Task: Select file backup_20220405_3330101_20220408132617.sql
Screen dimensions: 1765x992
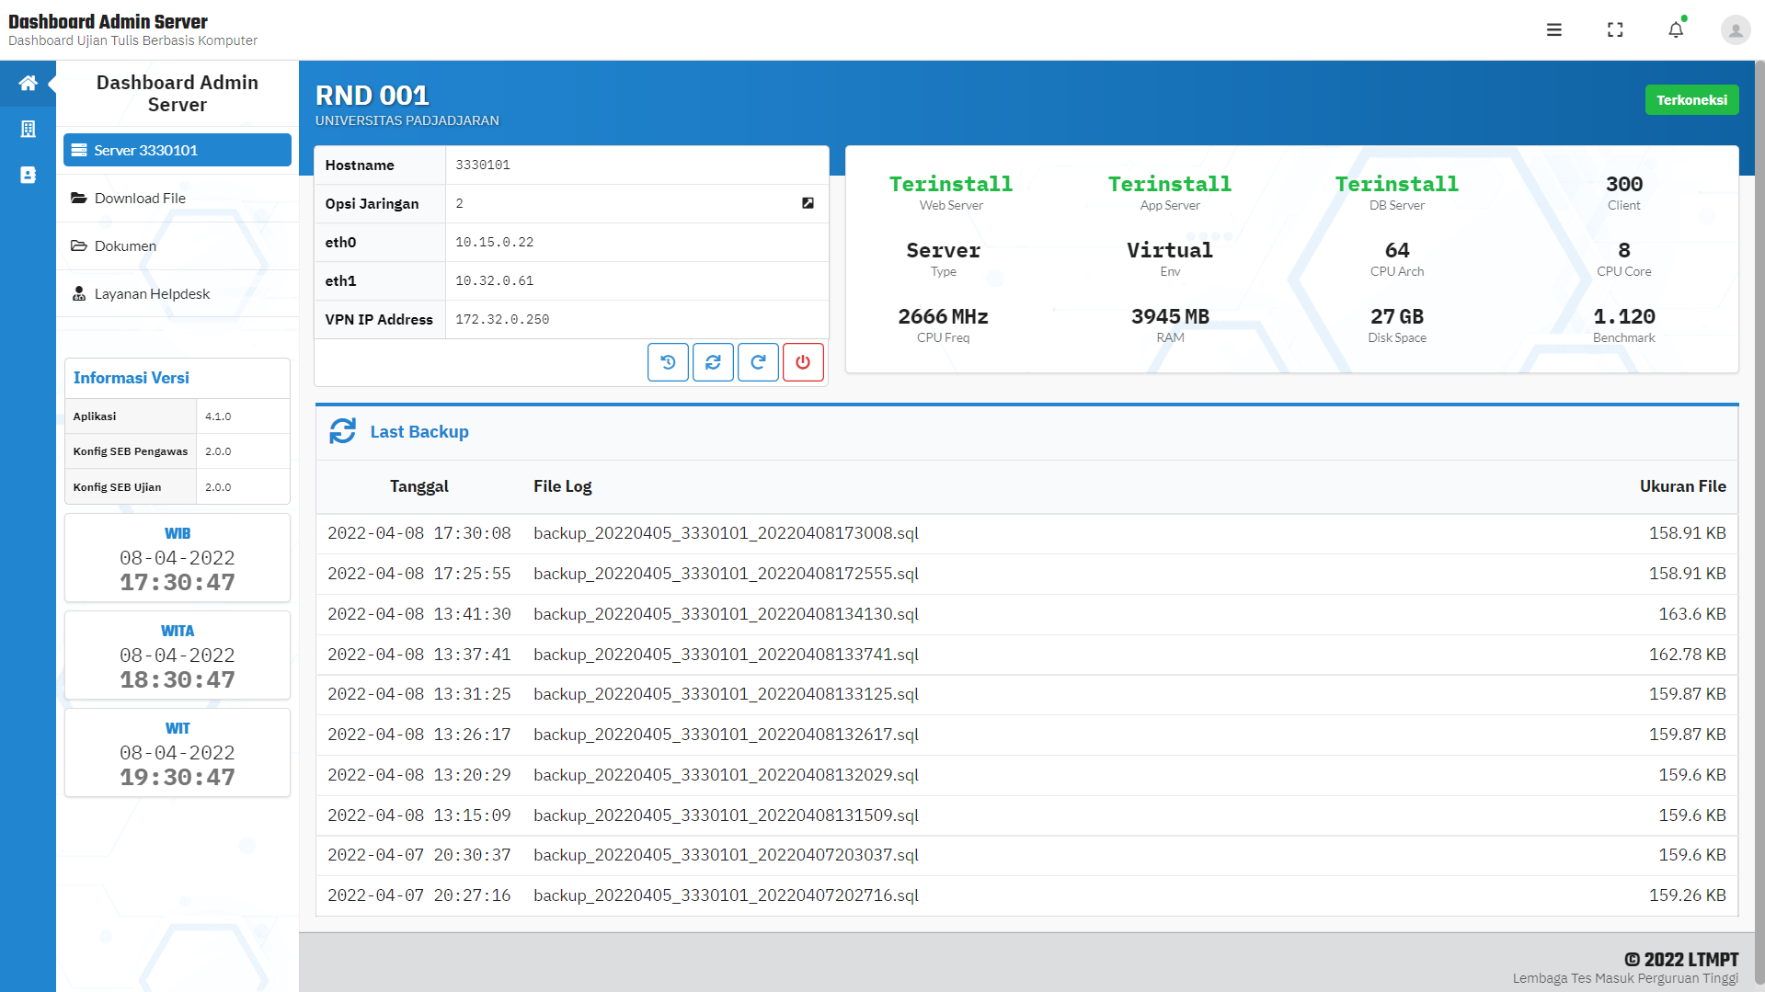Action: coord(726,735)
